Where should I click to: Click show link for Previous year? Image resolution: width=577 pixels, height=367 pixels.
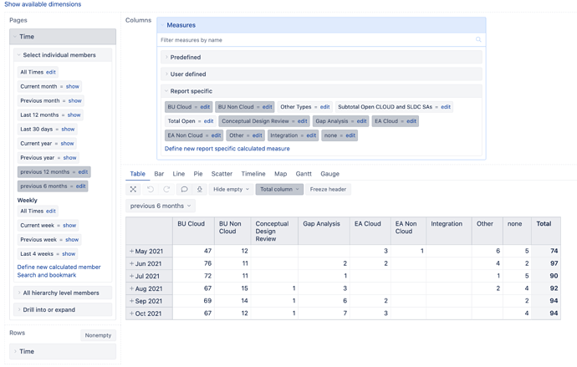coord(69,158)
